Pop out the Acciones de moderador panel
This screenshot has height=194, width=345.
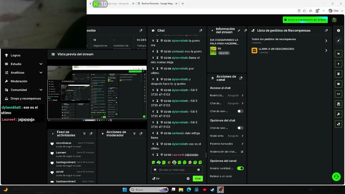tap(141, 134)
